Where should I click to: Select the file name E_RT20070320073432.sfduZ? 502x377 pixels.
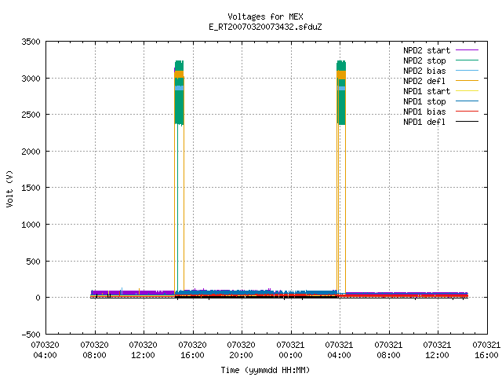[x=265, y=27]
